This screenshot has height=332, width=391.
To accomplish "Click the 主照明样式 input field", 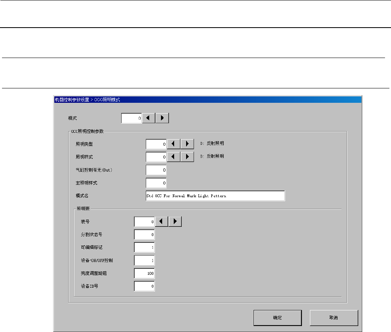I will click(x=156, y=183).
